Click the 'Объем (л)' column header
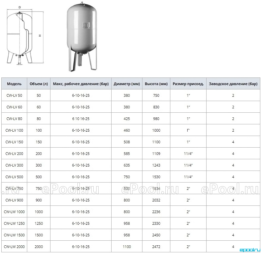This screenshot has height=254, width=262. 39,84
